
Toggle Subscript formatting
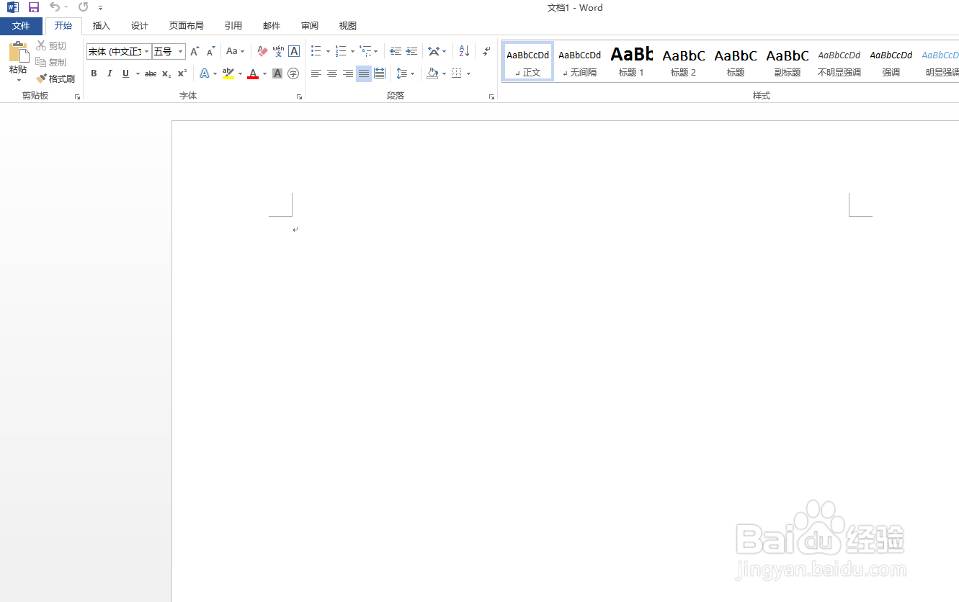[x=166, y=73]
